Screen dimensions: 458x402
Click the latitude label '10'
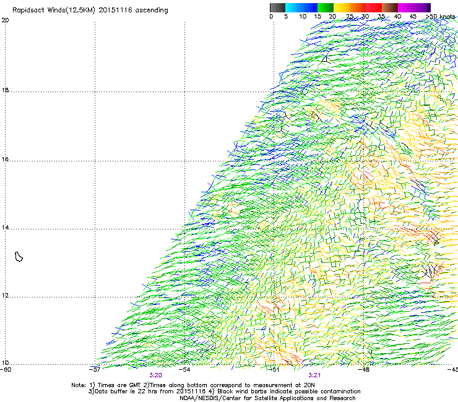tap(5, 363)
